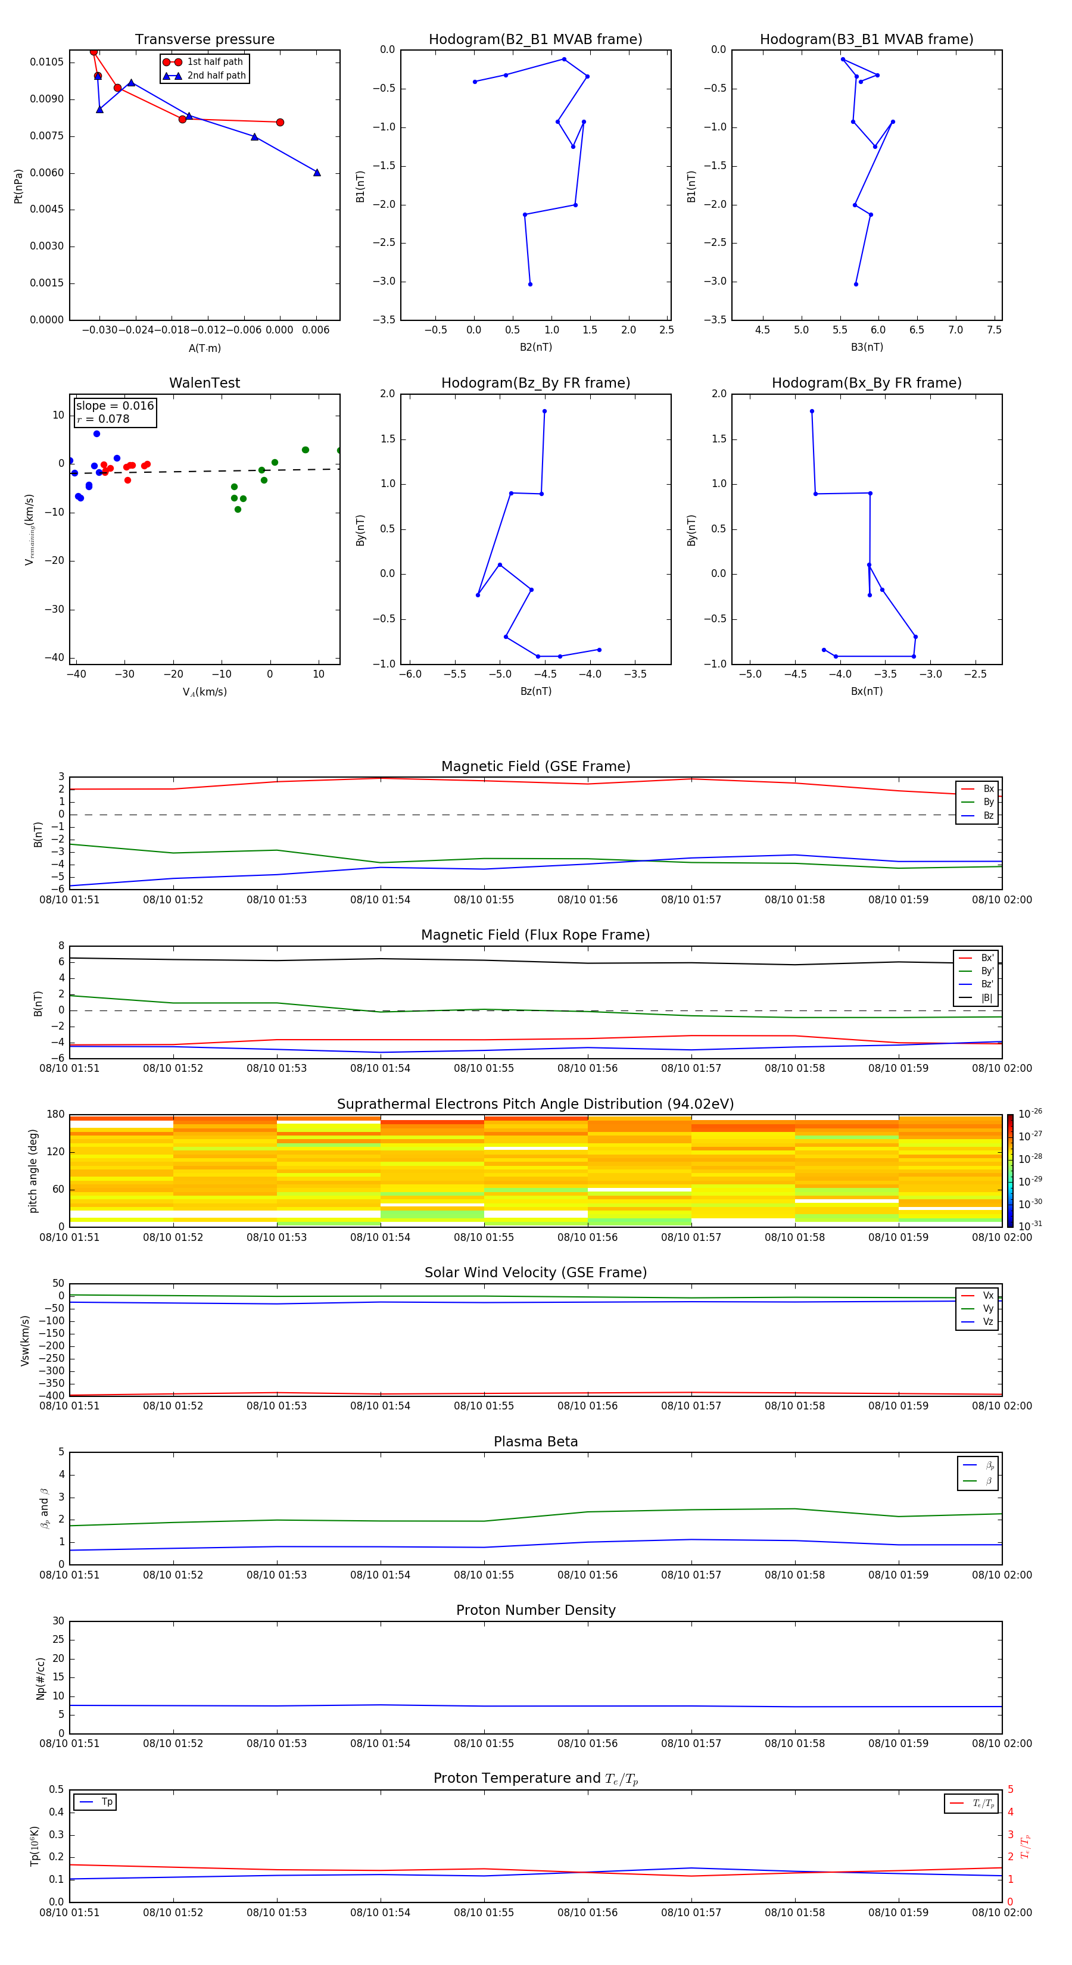
Task: Click the 'By' legend entry in GSE panel
Action: click(977, 801)
